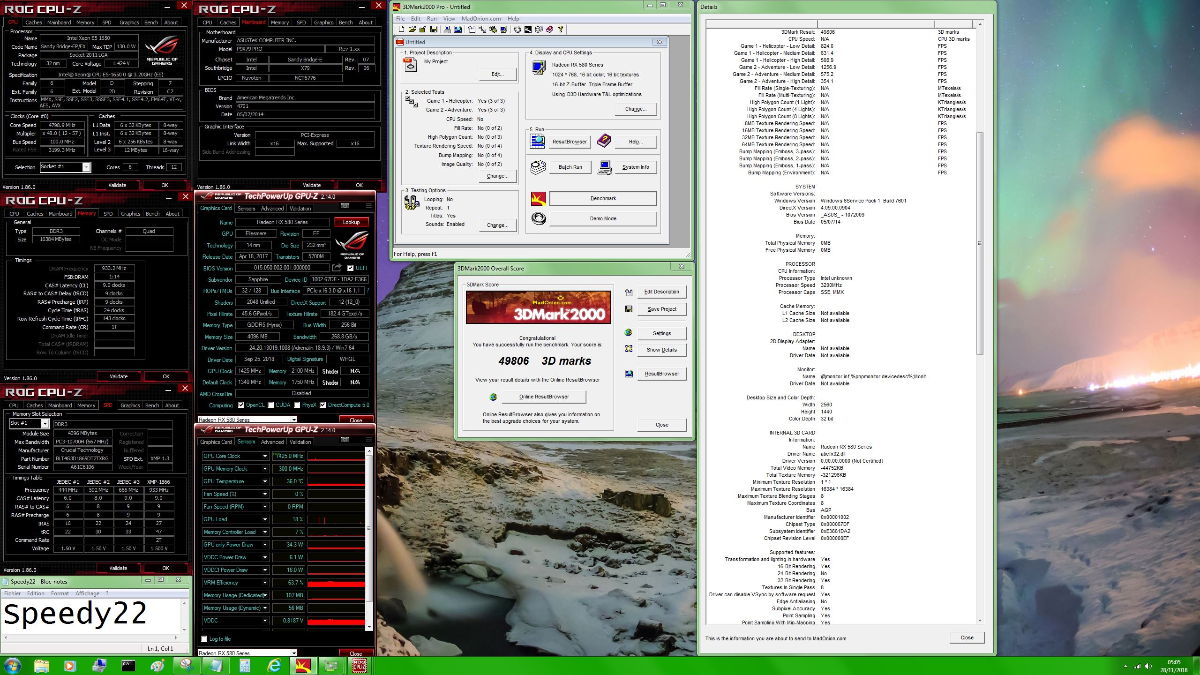Click GPU-Z screenshot camera icon in Graphics Card window
The image size is (1200, 675).
click(x=345, y=206)
